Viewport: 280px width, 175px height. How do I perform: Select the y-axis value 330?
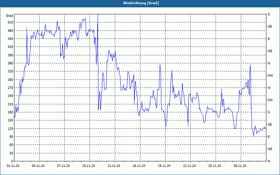[10, 71]
